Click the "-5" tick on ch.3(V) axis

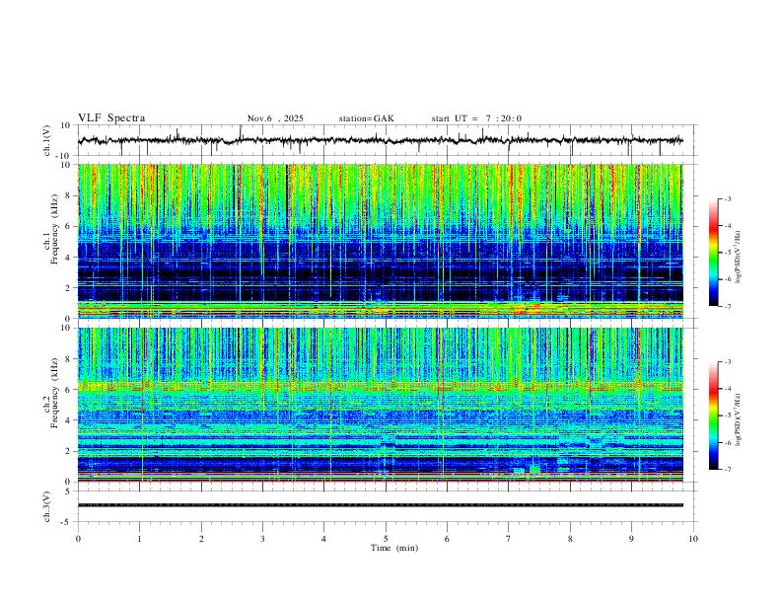click(x=67, y=522)
